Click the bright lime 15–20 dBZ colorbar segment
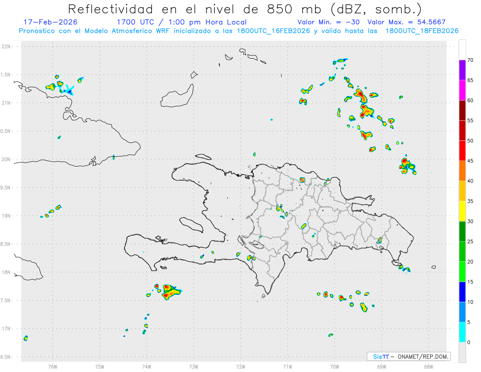The height and width of the screenshot is (372, 481). pyautogui.click(x=462, y=272)
